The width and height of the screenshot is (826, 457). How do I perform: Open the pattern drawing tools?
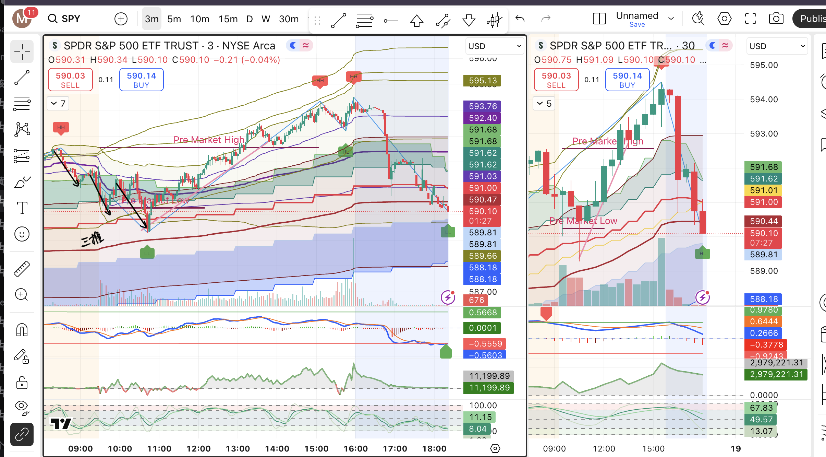22,130
